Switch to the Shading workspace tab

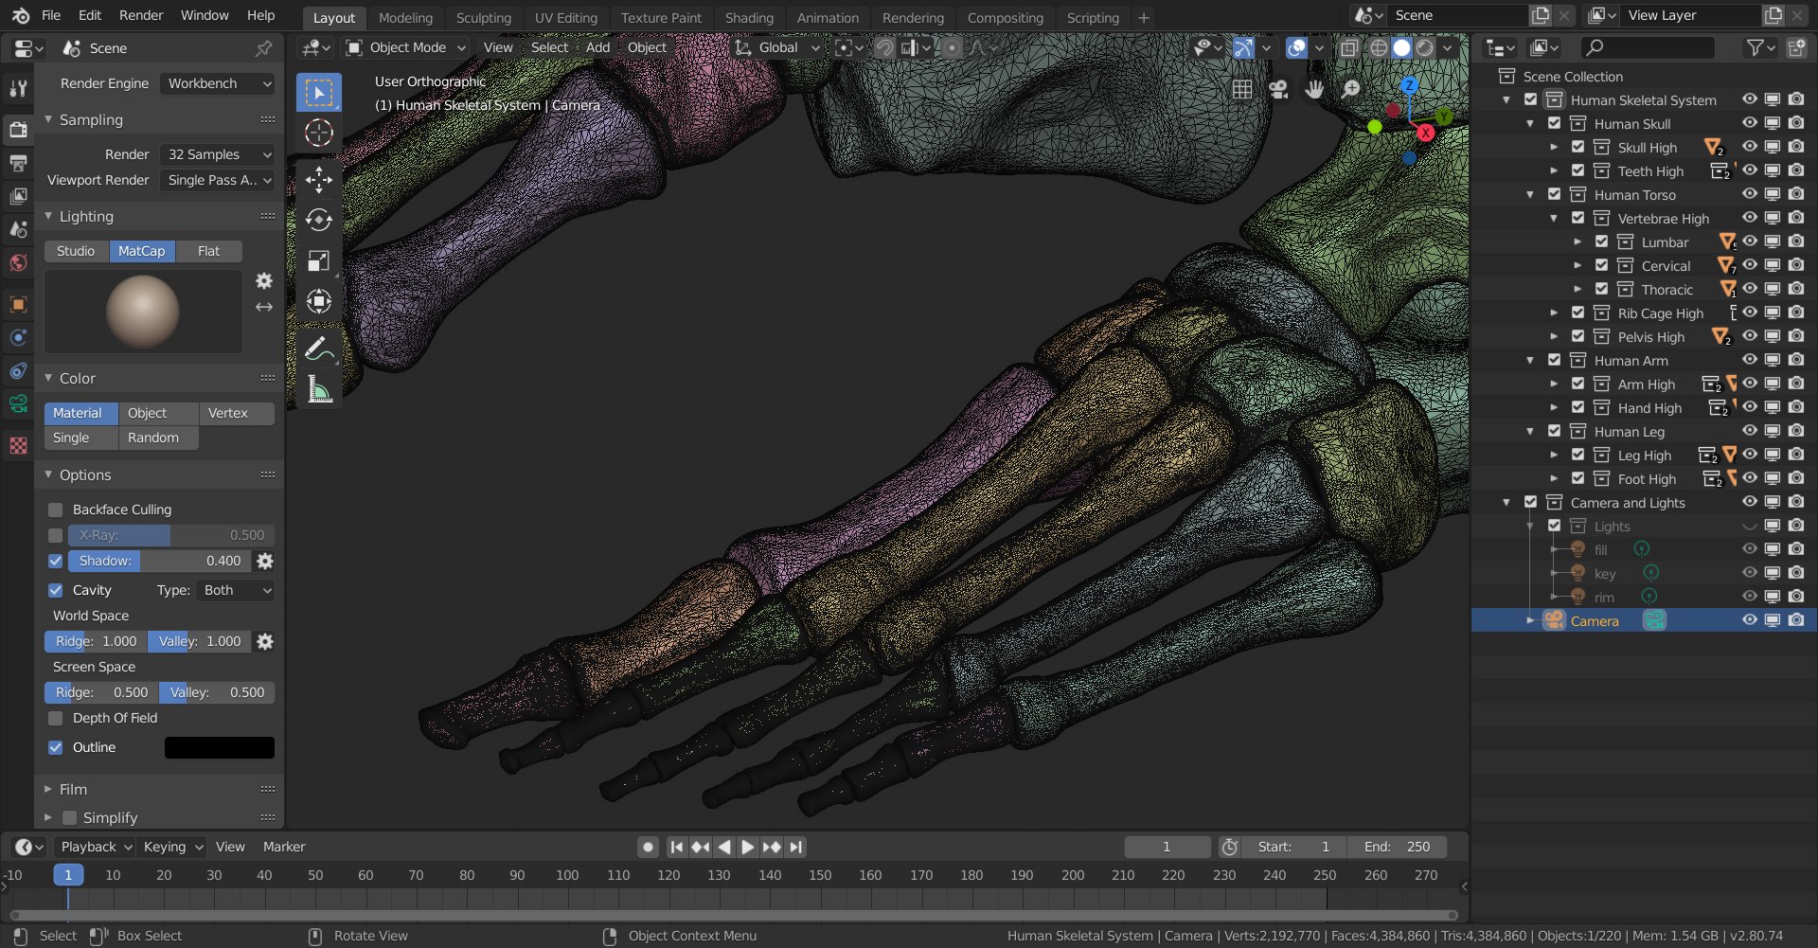coord(749,17)
